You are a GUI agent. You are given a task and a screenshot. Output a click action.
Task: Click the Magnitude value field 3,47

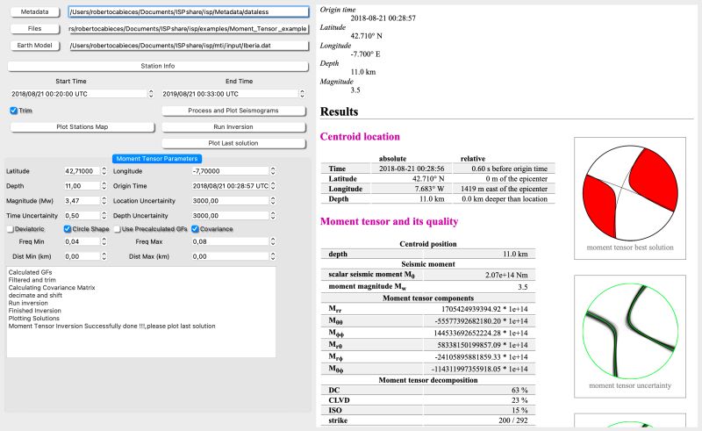click(82, 201)
